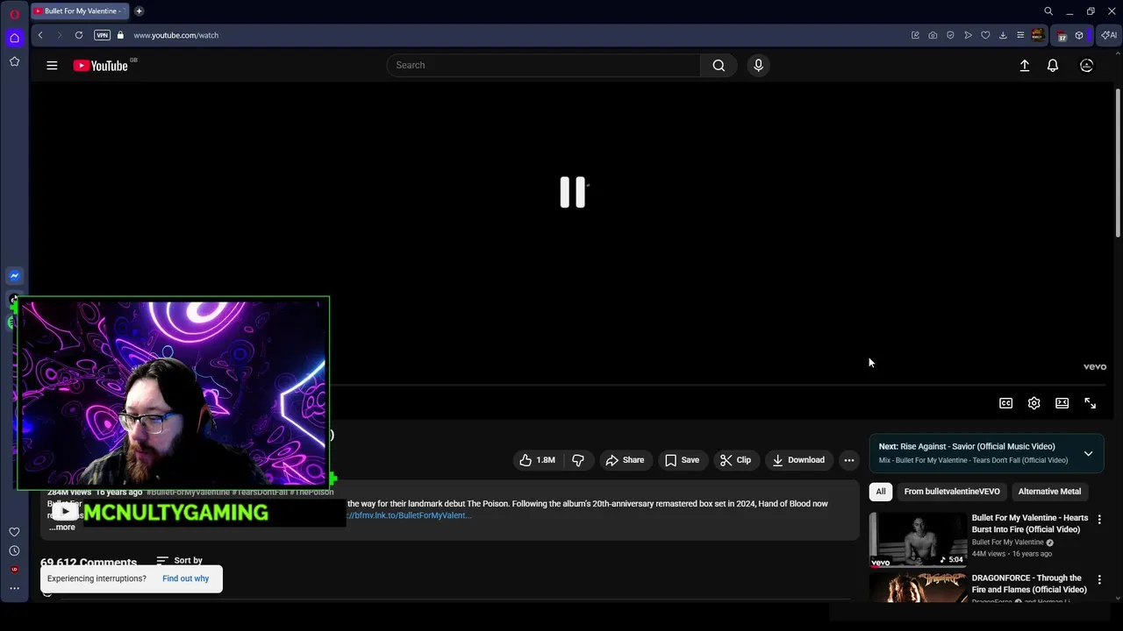Enter fullscreen on the video player
1123x631 pixels.
click(1091, 403)
